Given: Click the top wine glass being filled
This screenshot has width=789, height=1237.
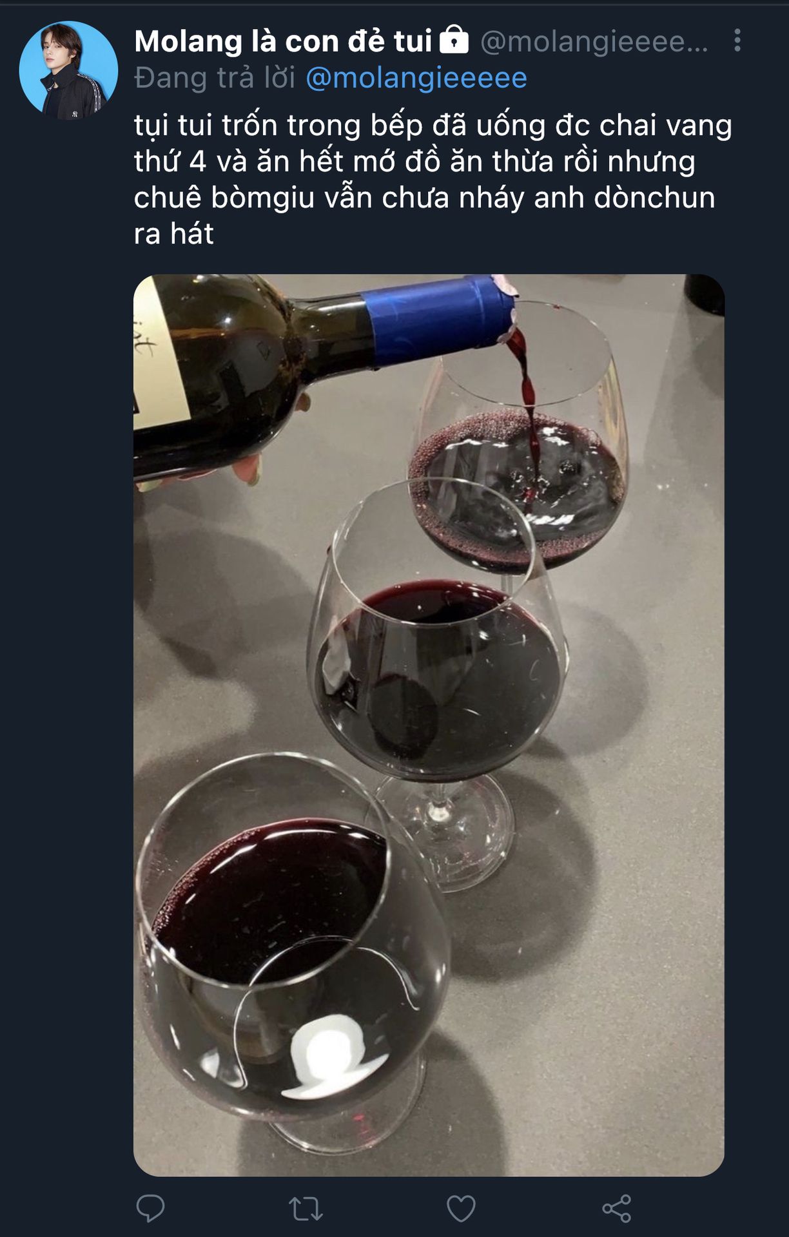Looking at the screenshot, I should [x=522, y=464].
